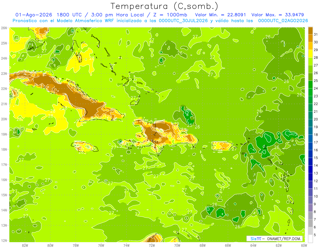Click the "14N" latitude axis label

pos(4,210)
